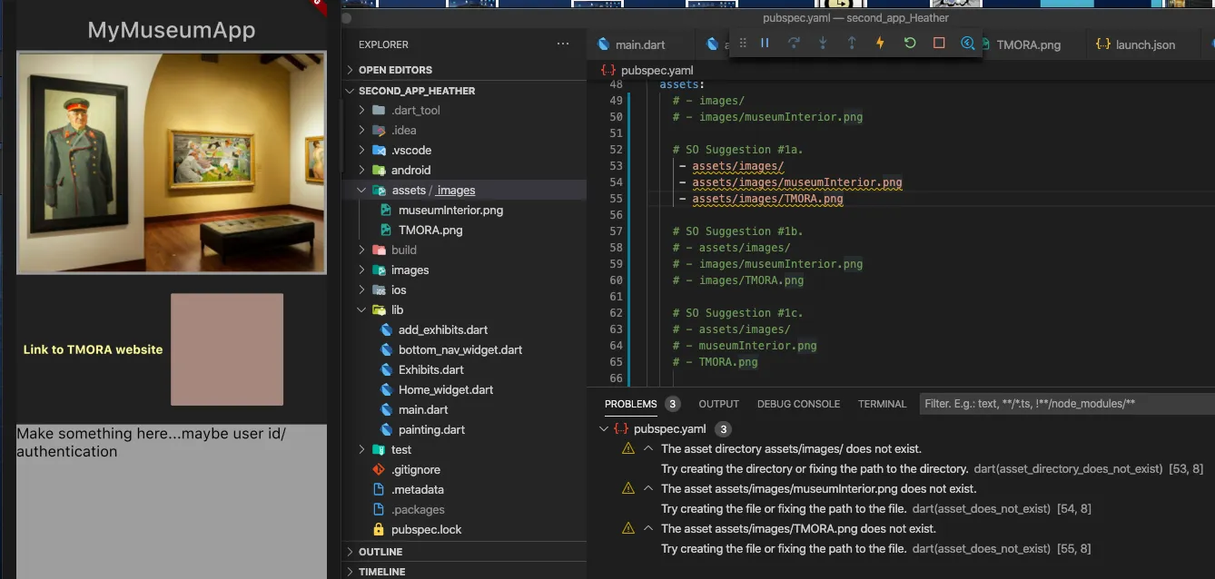Click the Link to TMORA website
This screenshot has height=579, width=1215.
coord(93,349)
